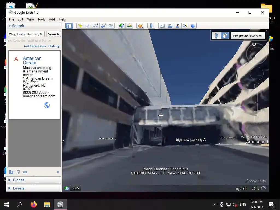Launch Firefox from taskbar
The image size is (280, 210).
click(x=33, y=205)
